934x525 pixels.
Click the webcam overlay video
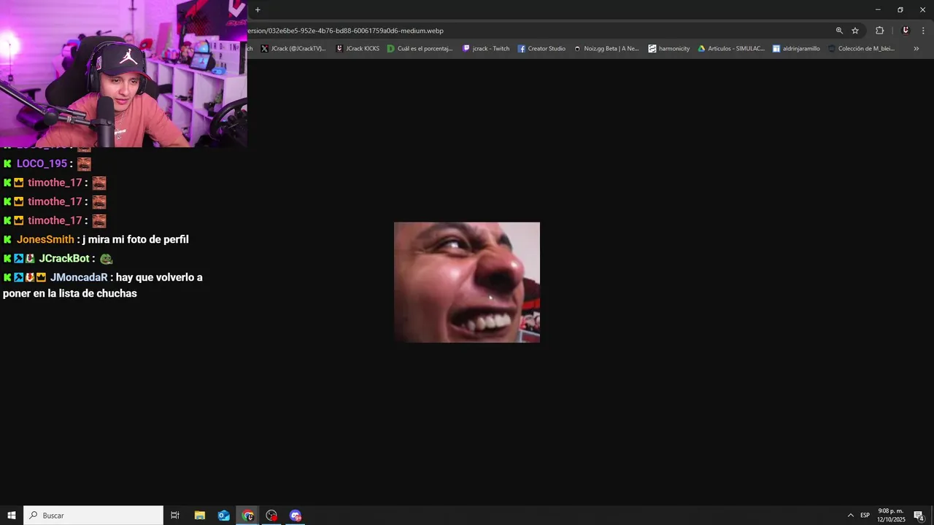tap(123, 74)
